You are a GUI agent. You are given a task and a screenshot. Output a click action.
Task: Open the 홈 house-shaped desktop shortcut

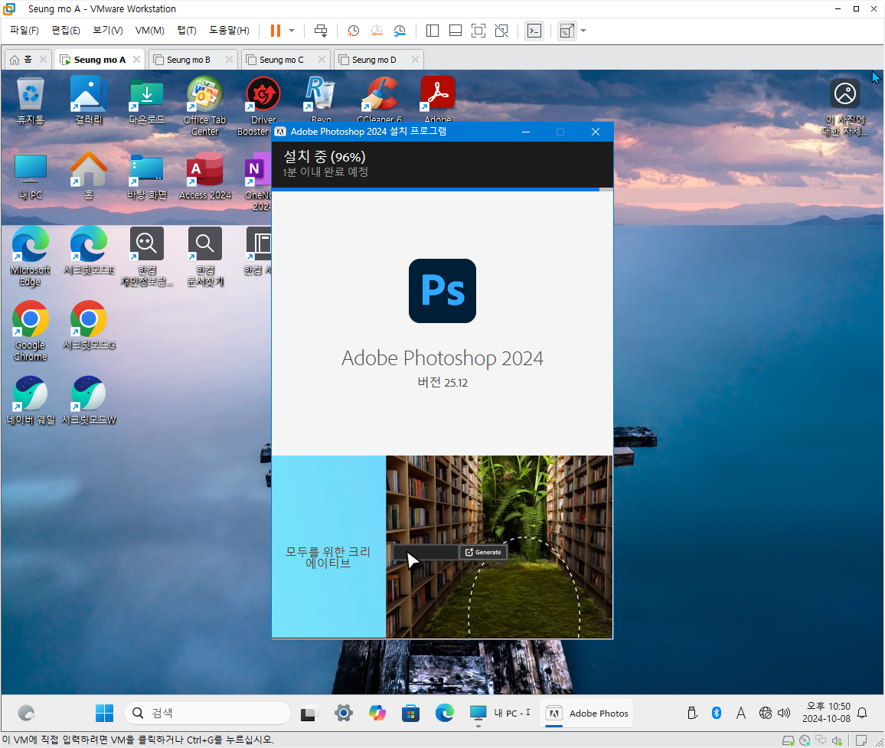pos(89,177)
